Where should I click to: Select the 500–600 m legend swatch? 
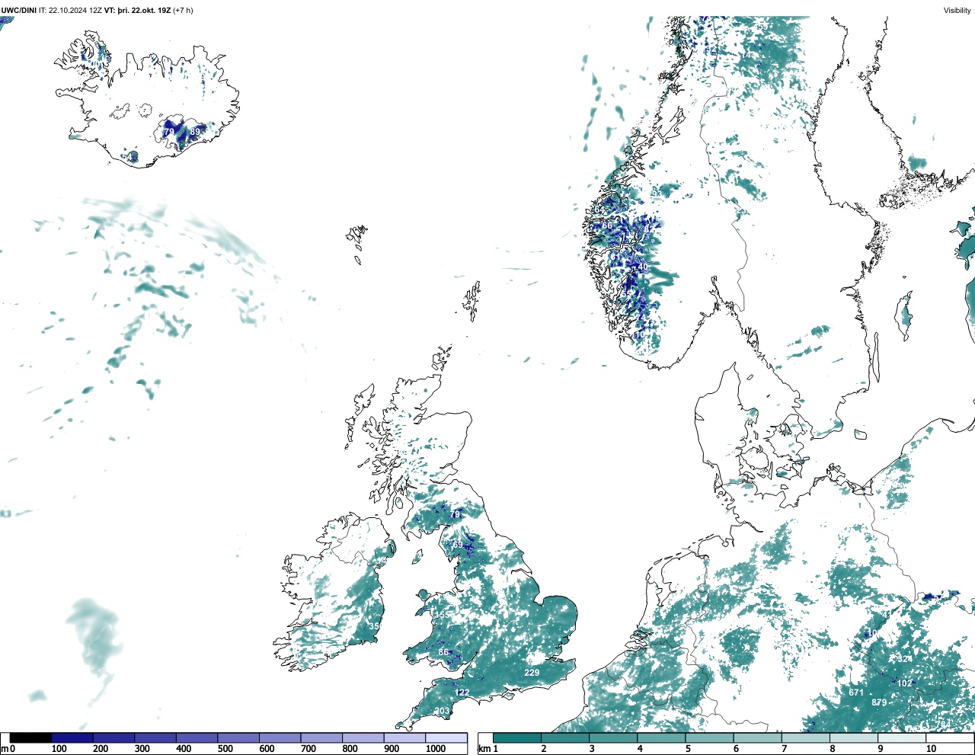click(238, 737)
